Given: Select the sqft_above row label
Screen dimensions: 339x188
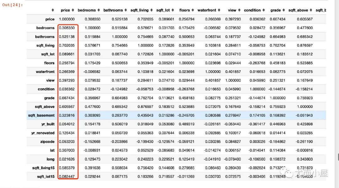Looking at the screenshot, I should (45, 106).
